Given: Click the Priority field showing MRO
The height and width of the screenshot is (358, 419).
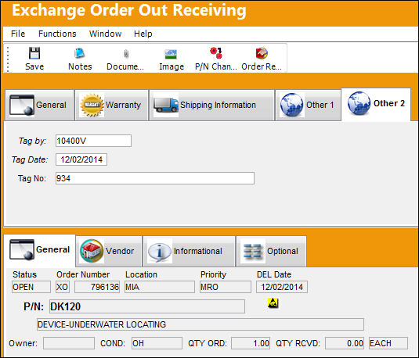Looking at the screenshot, I should click(x=226, y=287).
